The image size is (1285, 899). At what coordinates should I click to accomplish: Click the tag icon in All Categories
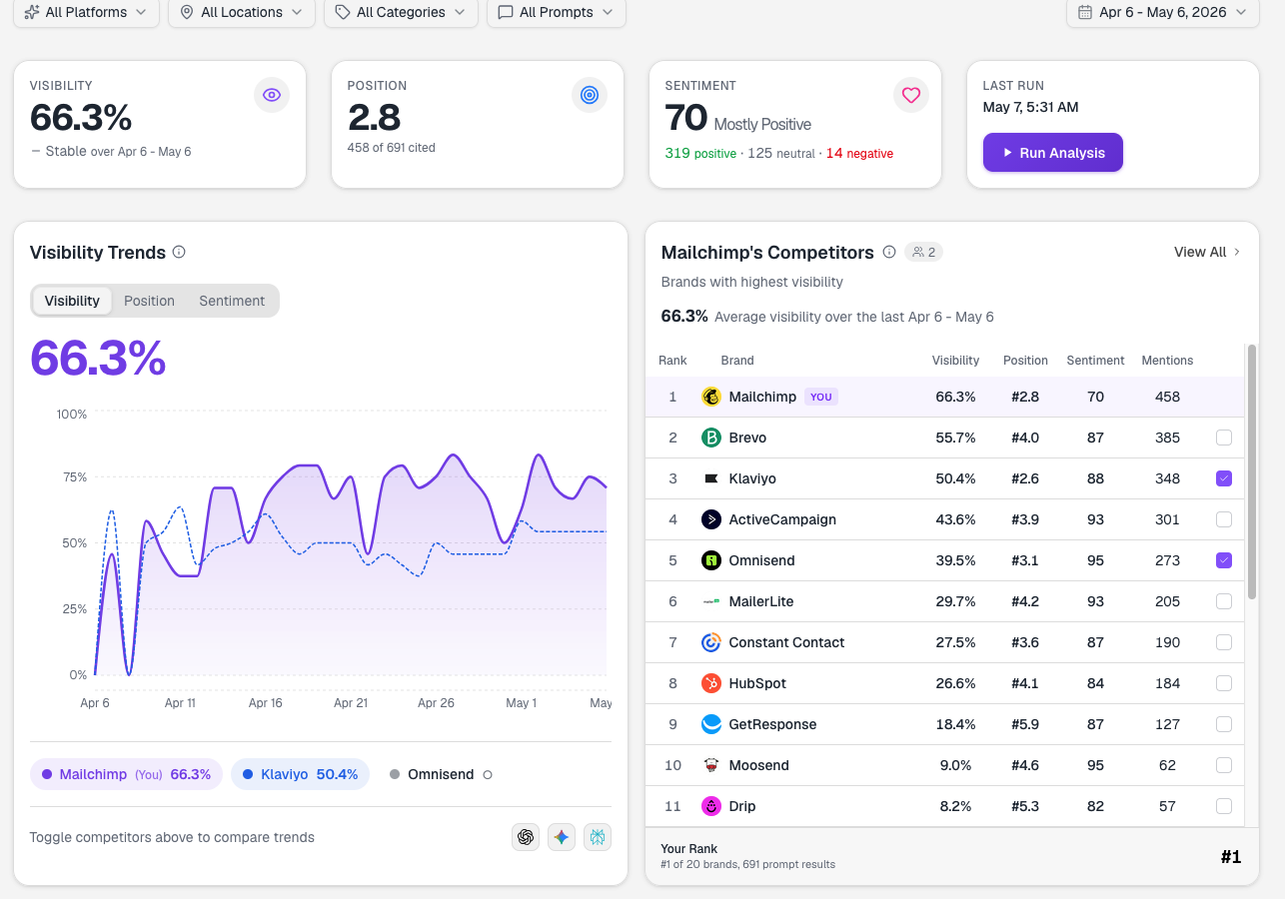pos(343,12)
